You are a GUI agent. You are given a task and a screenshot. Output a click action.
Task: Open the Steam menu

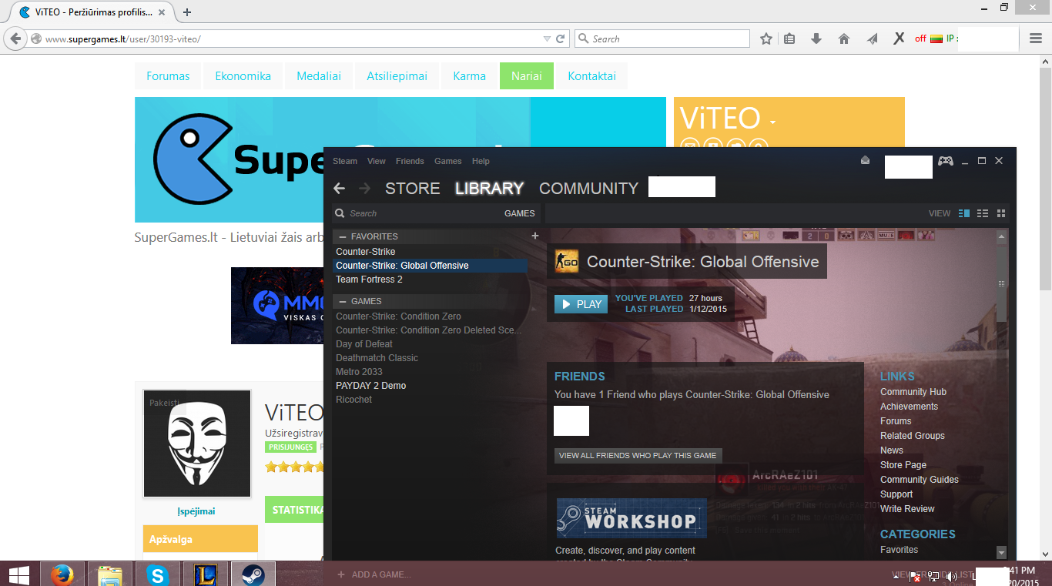pos(345,161)
